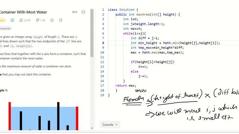Click the 'int i=0;' code line
The width and height of the screenshot is (239, 134).
pyautogui.click(x=131, y=19)
